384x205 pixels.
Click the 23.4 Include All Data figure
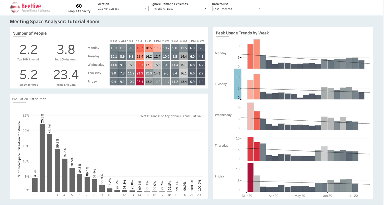66,75
